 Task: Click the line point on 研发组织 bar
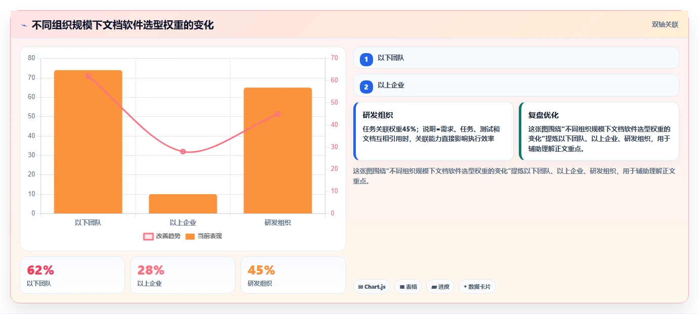tap(277, 114)
